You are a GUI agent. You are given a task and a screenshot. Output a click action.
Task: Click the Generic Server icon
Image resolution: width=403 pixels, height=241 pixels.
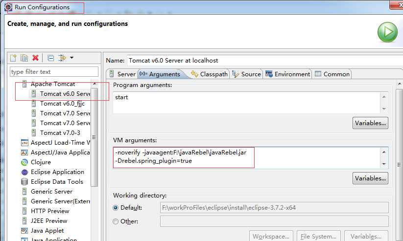pyautogui.click(x=24, y=192)
